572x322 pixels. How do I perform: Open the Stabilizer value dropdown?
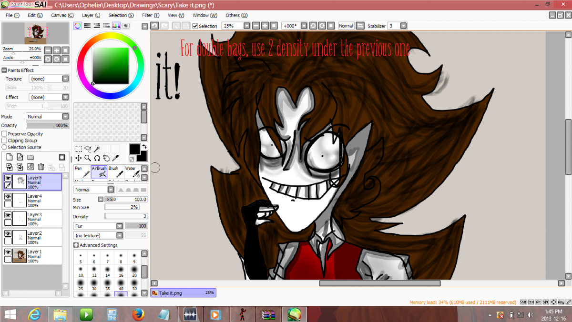point(403,26)
